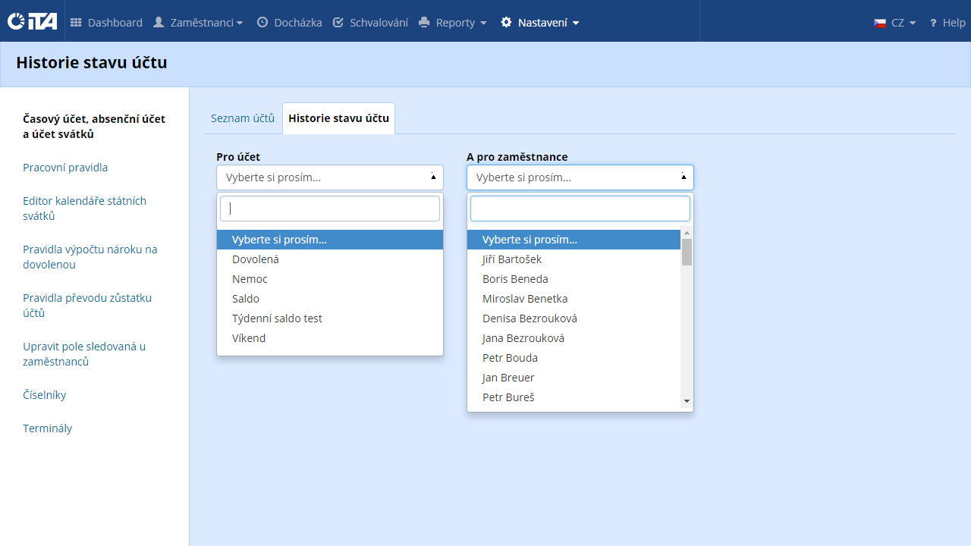Select the Historie stavu účtu tab
Image resolution: width=971 pixels, height=546 pixels.
coord(338,118)
